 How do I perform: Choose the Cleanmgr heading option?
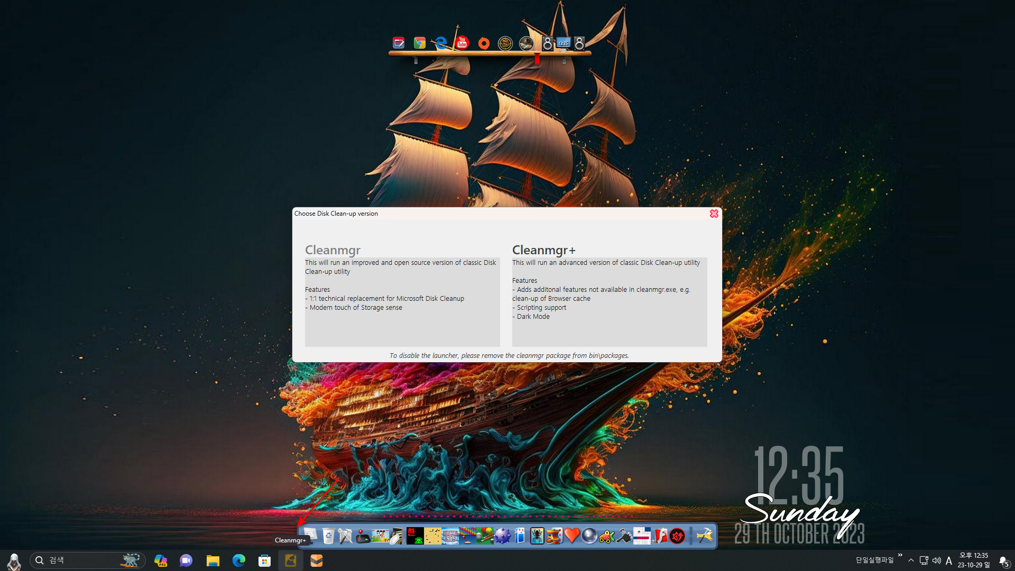coord(333,250)
